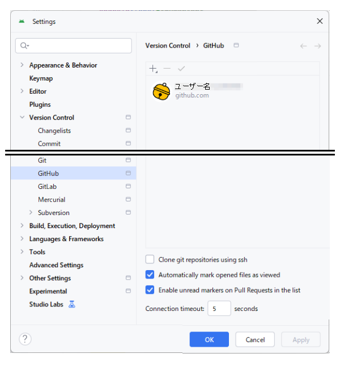
Task: Click the Studio Labs flask icon
Action: coord(72,305)
